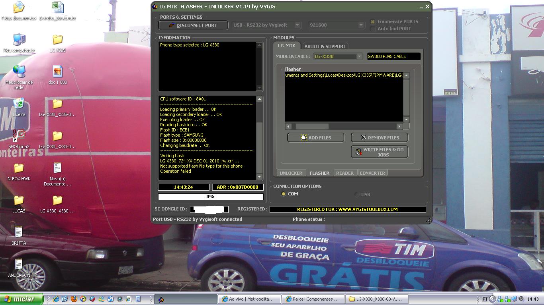Viewport: 544px width, 305px height.
Task: Launch SHOficina3 shortcut icon
Action: [19, 139]
